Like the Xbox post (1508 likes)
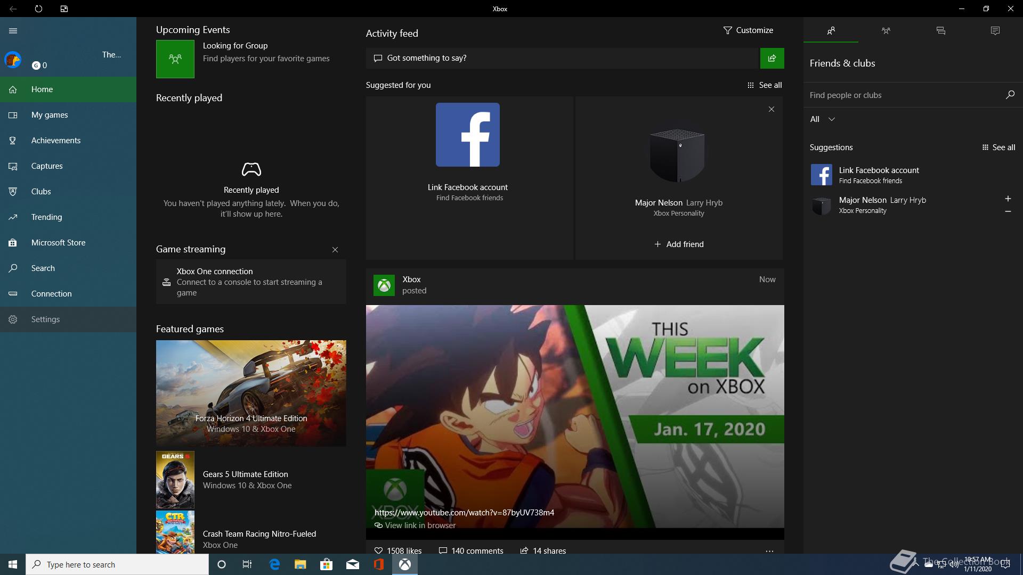 tap(398, 551)
